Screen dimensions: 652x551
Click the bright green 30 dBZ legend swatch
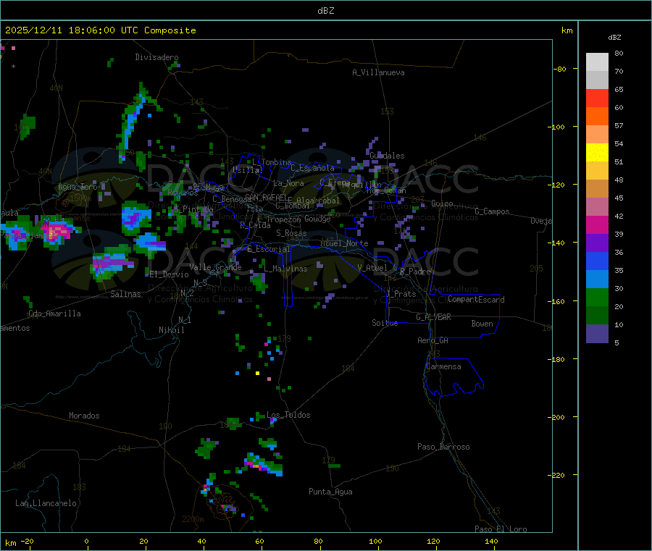point(597,297)
